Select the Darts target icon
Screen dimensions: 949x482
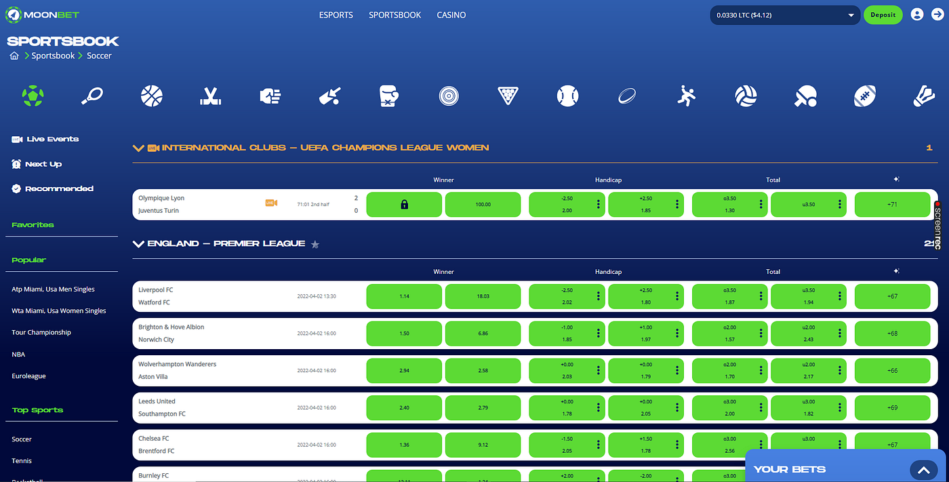[x=448, y=96]
